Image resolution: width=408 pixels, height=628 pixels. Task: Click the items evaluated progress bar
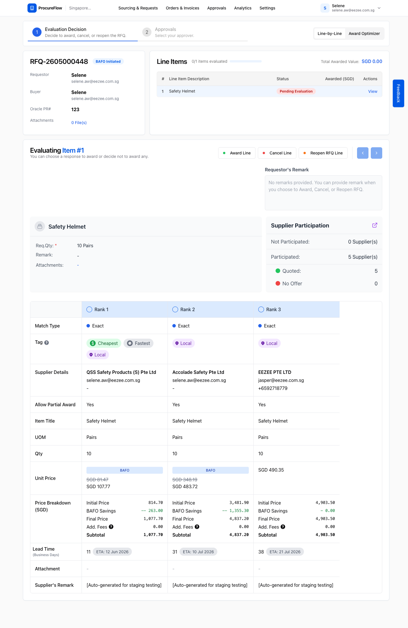coord(246,61)
